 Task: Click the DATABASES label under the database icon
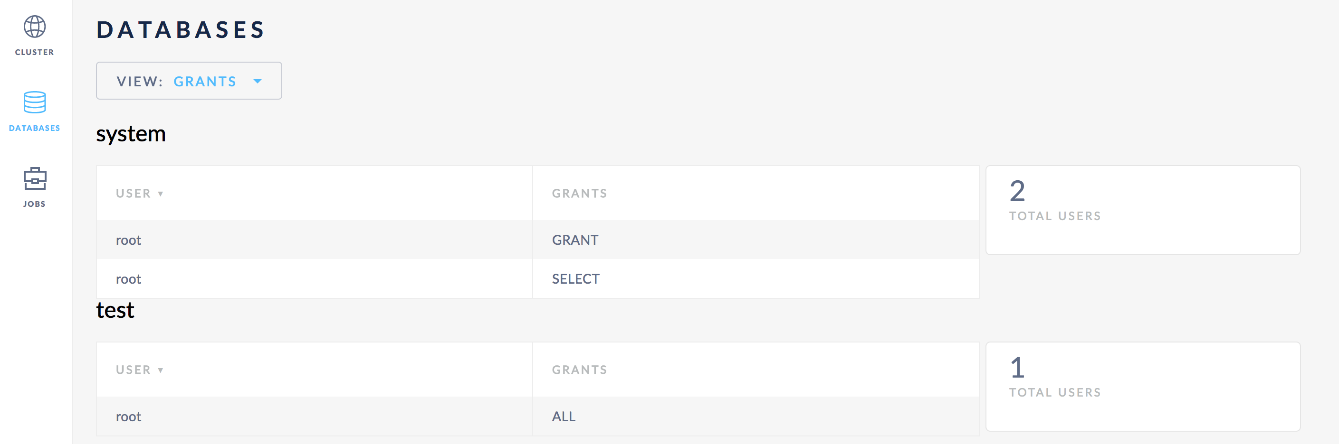34,128
